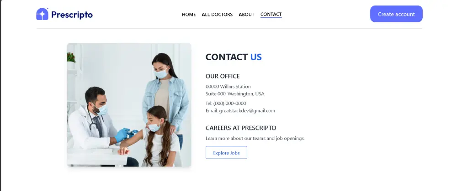The image size is (457, 191).
Task: Click the CAREERS AT PRESCRIPTO heading
Action: (241, 128)
